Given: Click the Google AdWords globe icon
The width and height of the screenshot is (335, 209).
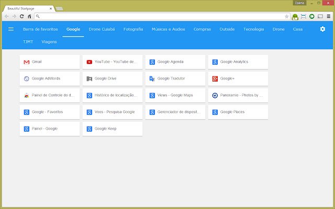Looking at the screenshot, I should click(x=27, y=79).
